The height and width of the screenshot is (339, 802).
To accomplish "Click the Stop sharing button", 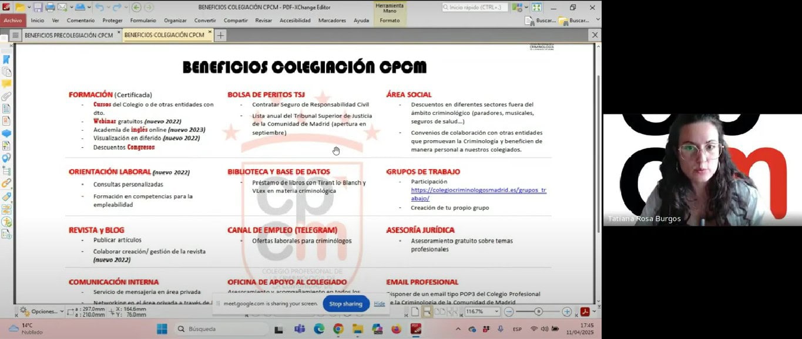I will click(x=345, y=304).
